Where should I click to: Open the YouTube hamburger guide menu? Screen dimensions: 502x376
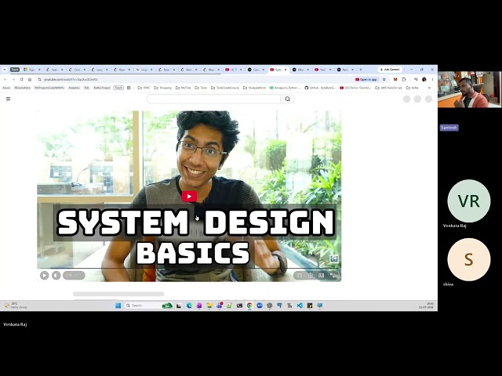9,99
